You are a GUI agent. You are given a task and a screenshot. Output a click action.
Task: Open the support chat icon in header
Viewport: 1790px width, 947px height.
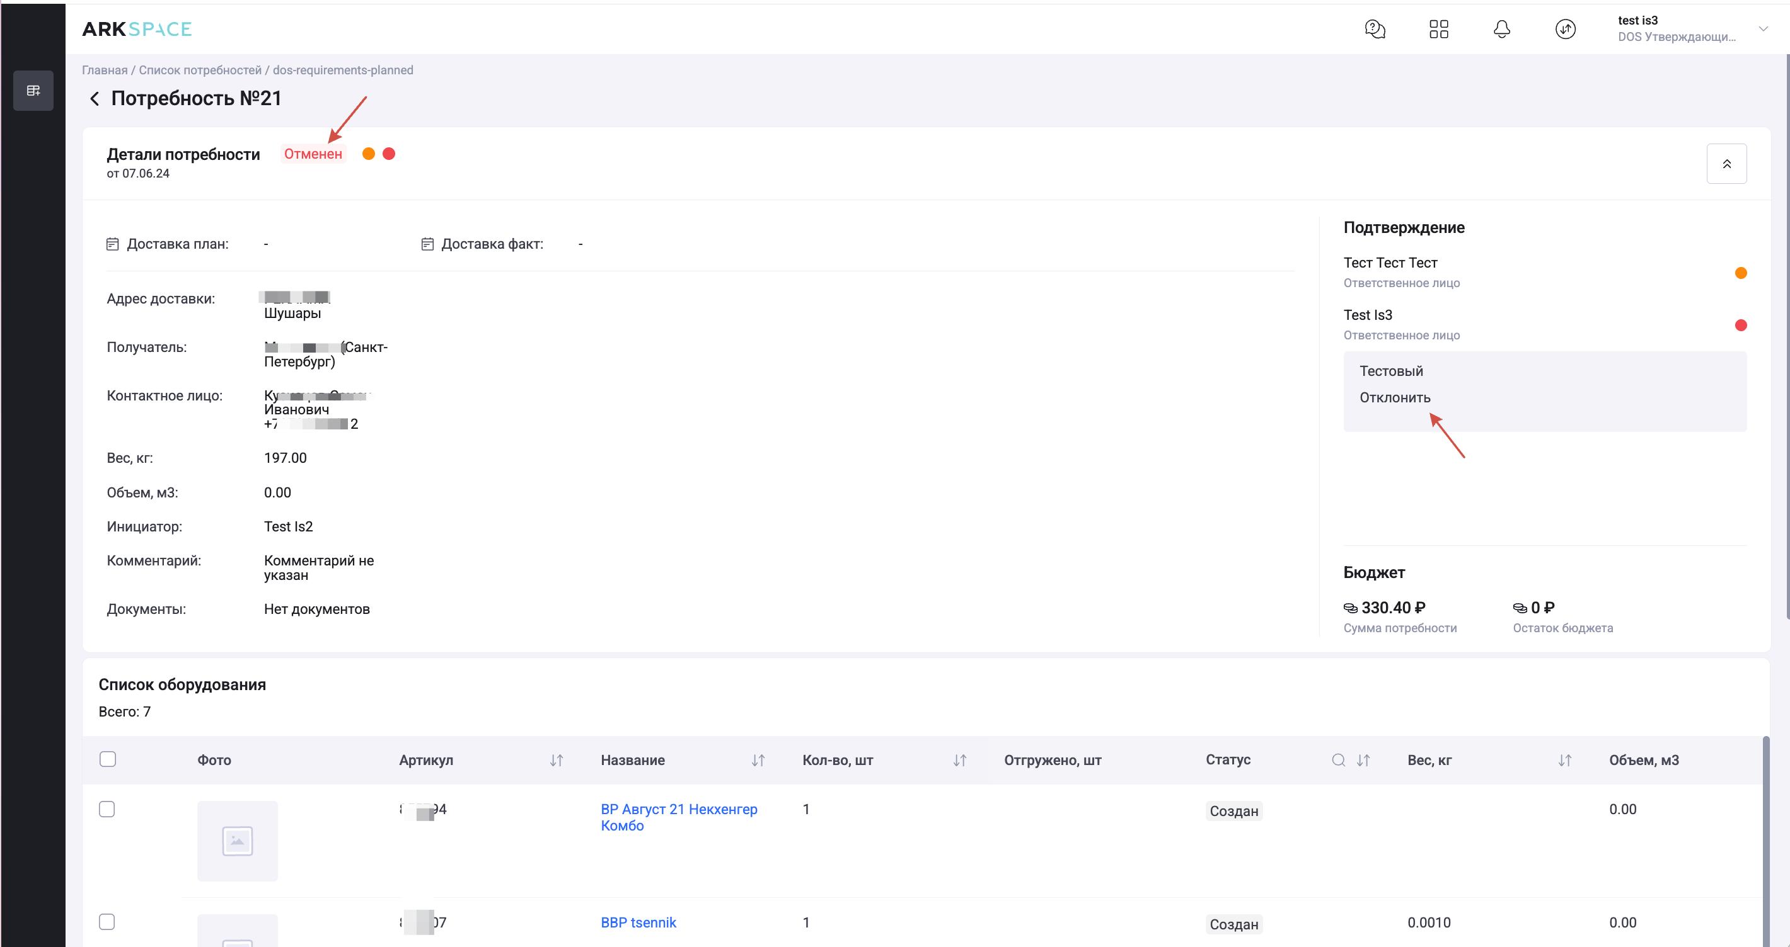point(1375,29)
